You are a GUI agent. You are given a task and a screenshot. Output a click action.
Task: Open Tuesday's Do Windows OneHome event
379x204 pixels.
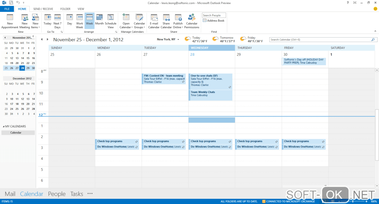coord(163,147)
